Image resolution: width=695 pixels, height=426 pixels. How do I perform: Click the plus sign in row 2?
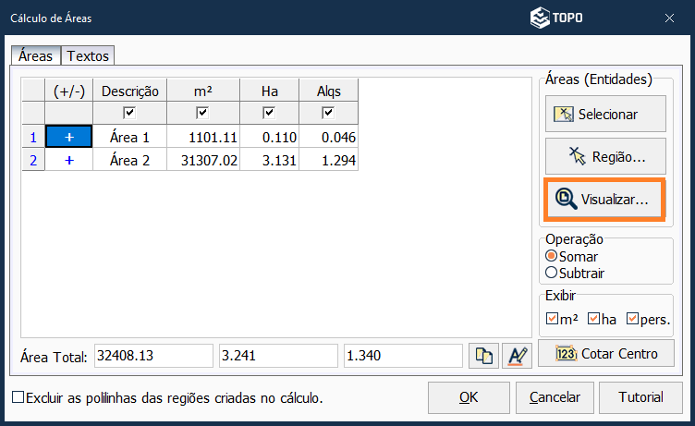[x=68, y=160]
